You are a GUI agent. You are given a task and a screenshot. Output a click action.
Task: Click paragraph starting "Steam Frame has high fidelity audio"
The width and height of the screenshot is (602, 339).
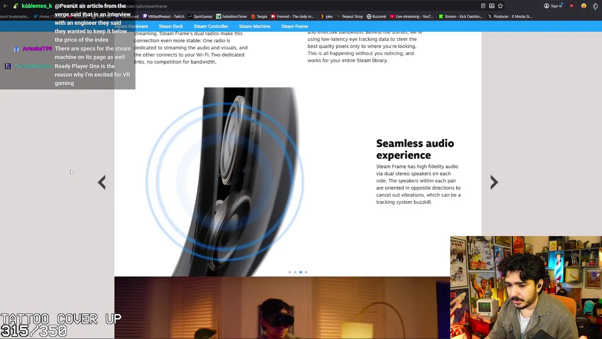(x=418, y=184)
